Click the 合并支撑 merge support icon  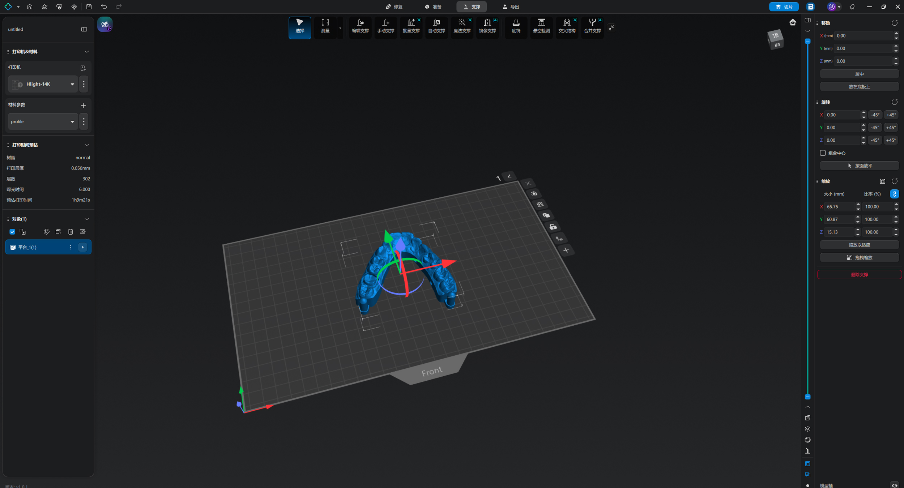pos(592,27)
